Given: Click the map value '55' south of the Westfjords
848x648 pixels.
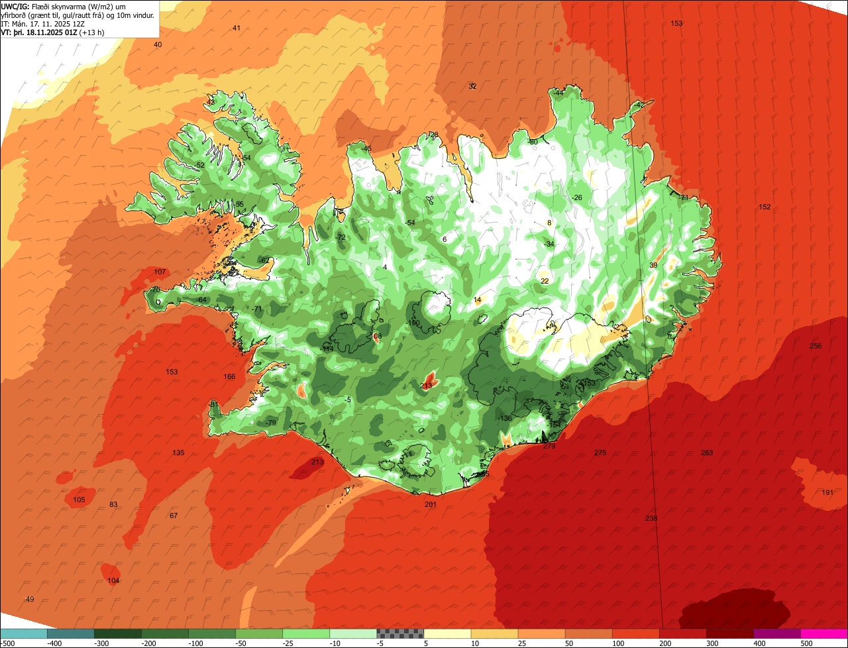Looking at the screenshot, I should pyautogui.click(x=239, y=204).
